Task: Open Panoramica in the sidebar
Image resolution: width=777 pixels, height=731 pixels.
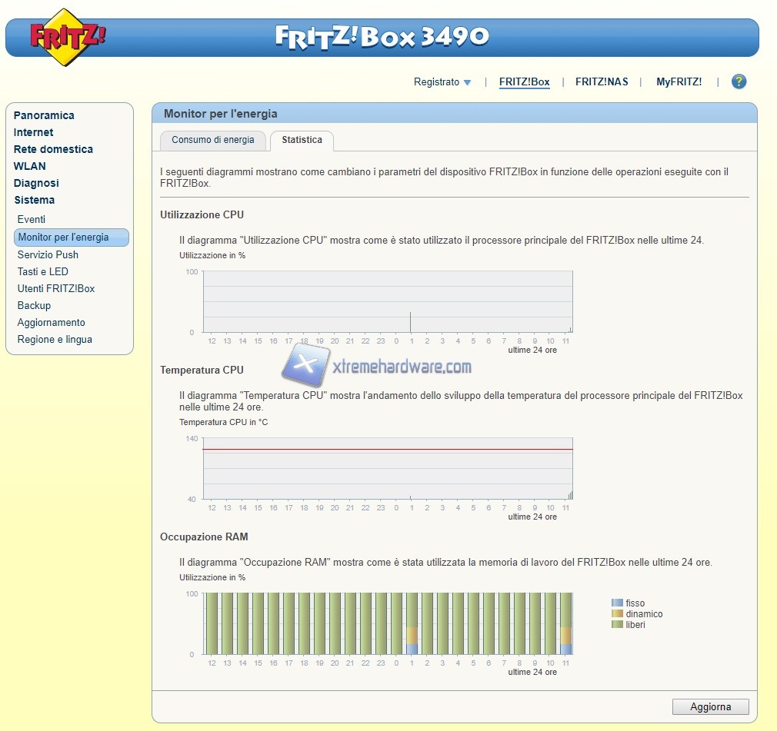Action: 44,115
